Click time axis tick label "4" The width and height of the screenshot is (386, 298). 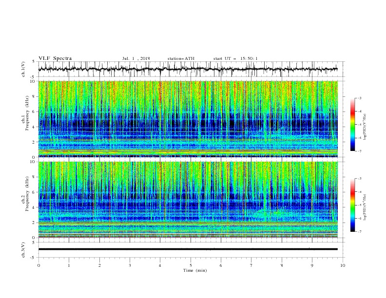pos(160,265)
